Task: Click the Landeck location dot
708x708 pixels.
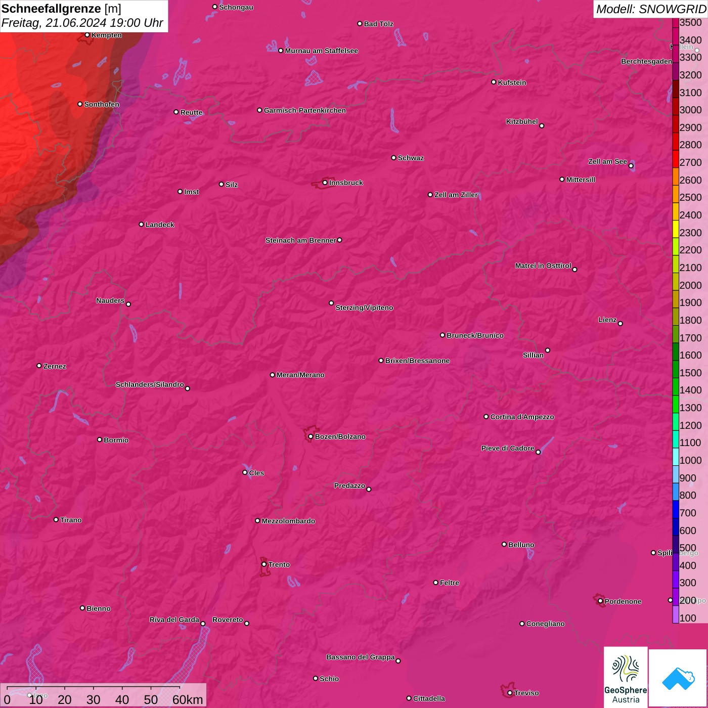Action: (141, 224)
